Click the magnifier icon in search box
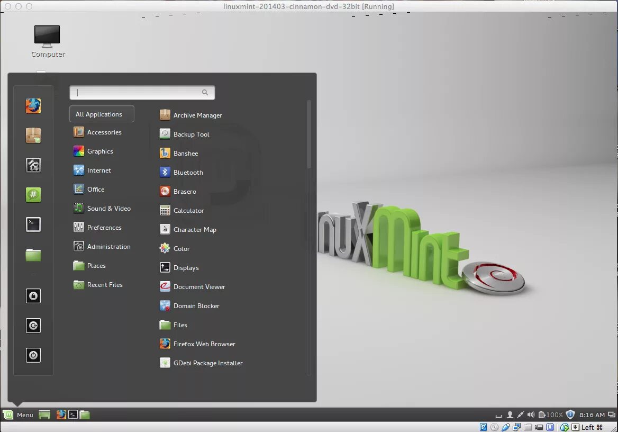The height and width of the screenshot is (432, 618). pos(205,92)
